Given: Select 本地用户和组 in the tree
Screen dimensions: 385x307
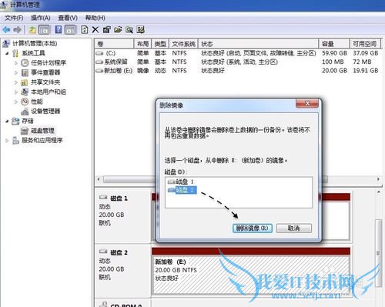Looking at the screenshot, I should 49,92.
